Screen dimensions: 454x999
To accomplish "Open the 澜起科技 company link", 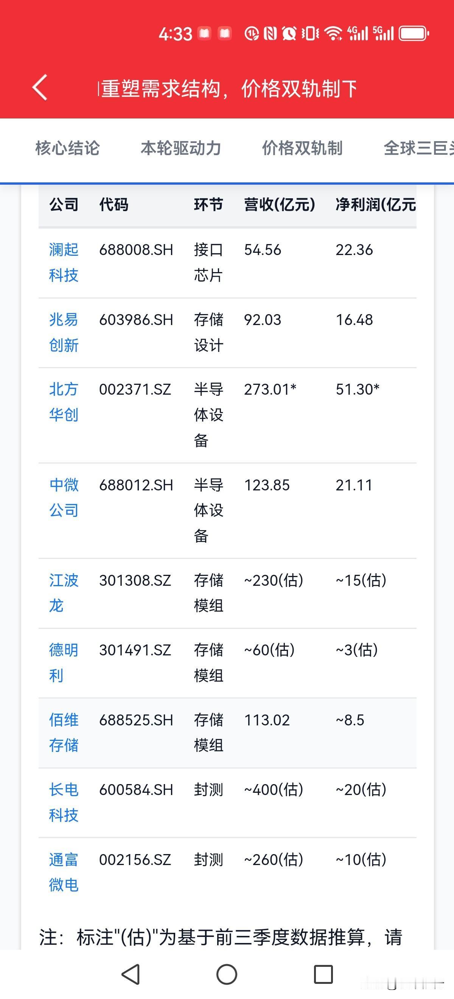I will (64, 263).
